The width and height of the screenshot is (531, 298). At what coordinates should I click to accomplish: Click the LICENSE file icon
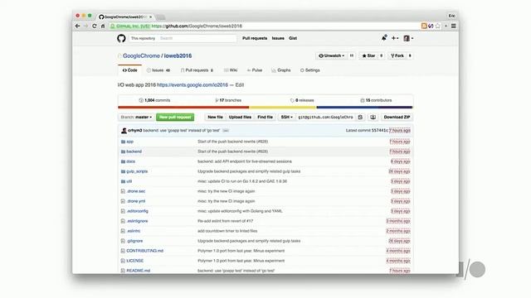click(123, 261)
